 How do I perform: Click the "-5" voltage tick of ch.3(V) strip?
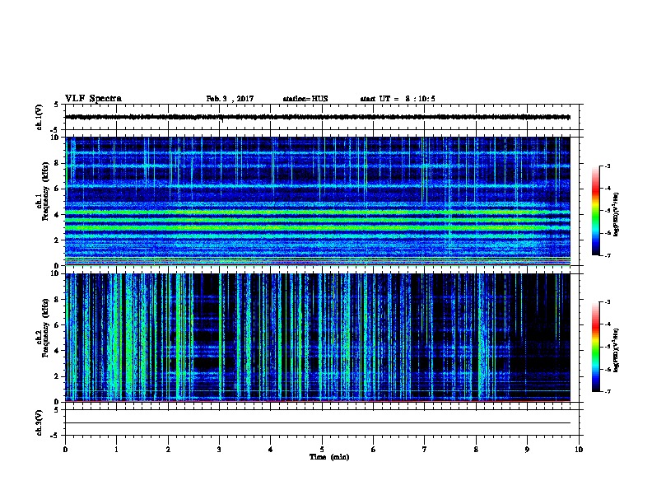tap(56, 436)
